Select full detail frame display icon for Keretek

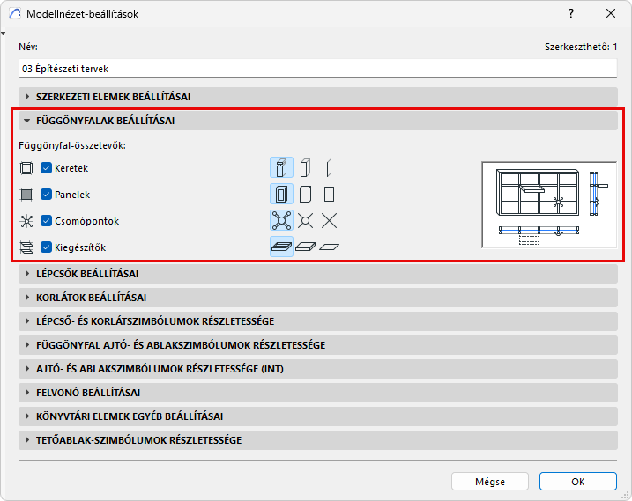pyautogui.click(x=281, y=167)
